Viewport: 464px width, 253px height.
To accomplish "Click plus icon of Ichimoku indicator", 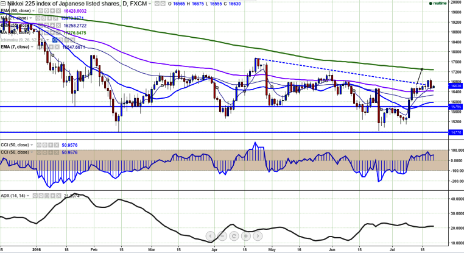I will (x=67, y=40).
